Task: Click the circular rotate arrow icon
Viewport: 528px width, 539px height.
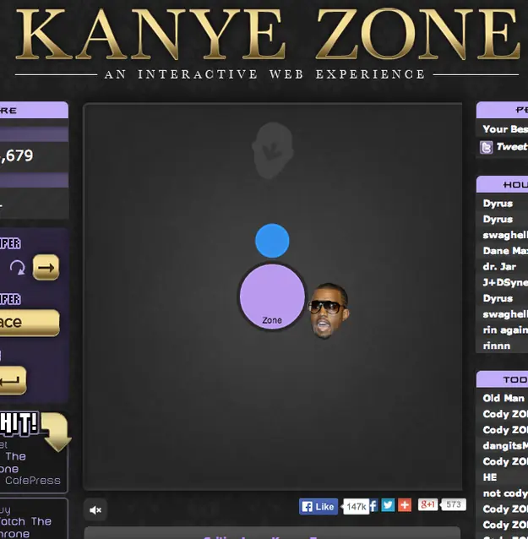Action: point(17,268)
